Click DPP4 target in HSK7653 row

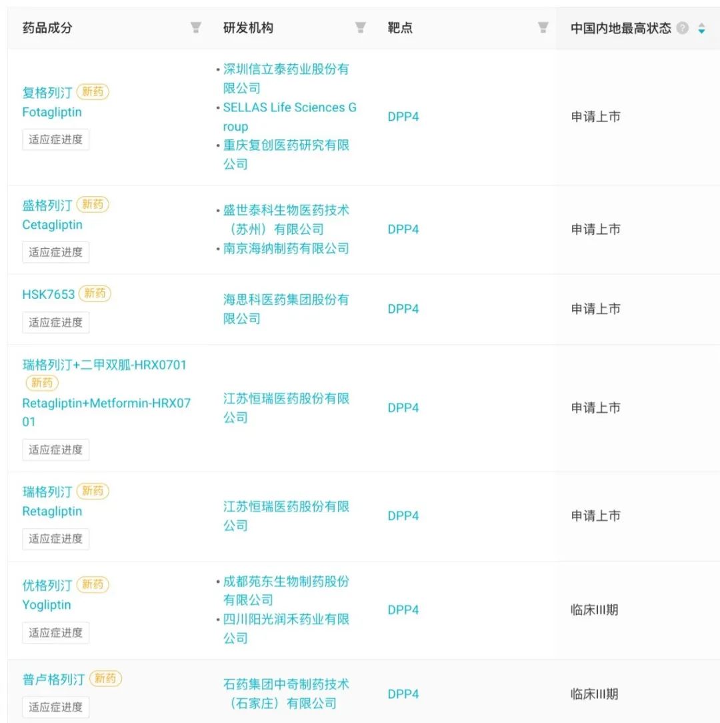coord(403,309)
